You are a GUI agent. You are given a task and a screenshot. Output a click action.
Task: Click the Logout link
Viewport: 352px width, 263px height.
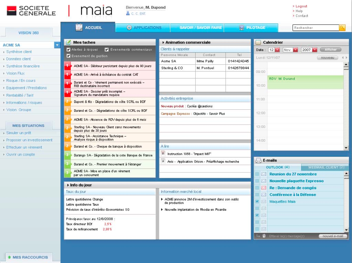coord(301,6)
